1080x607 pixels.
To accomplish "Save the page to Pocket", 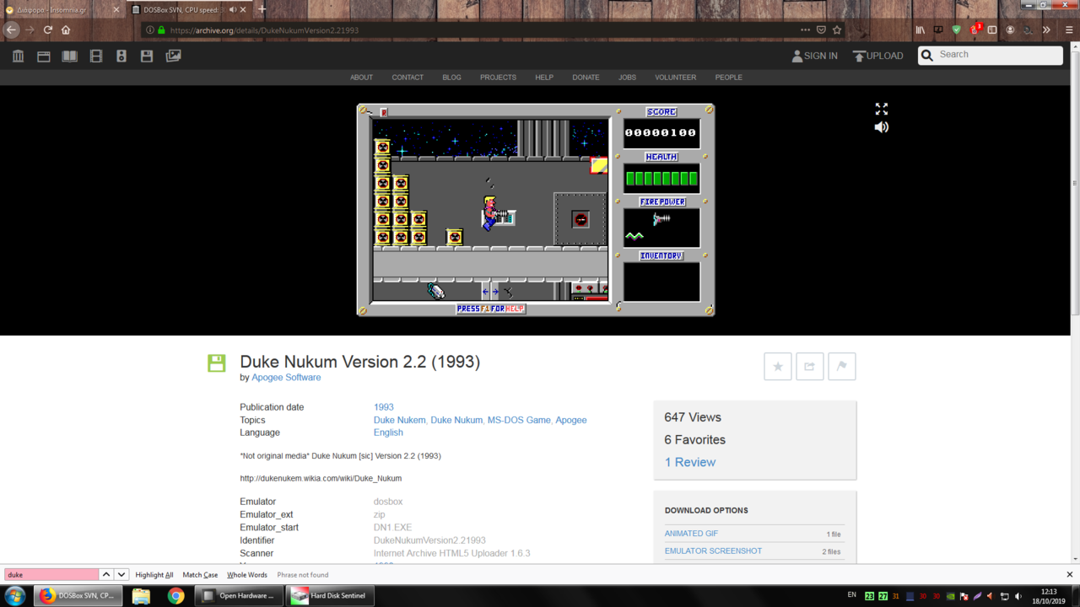I will [821, 30].
